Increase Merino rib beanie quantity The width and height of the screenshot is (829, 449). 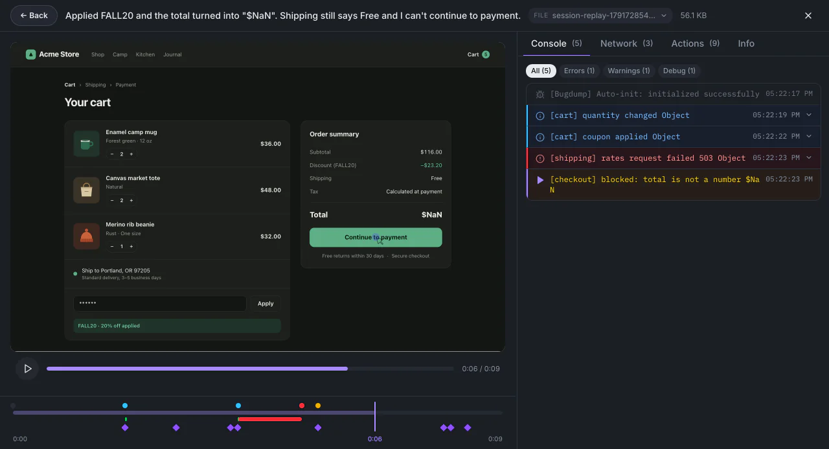point(131,246)
